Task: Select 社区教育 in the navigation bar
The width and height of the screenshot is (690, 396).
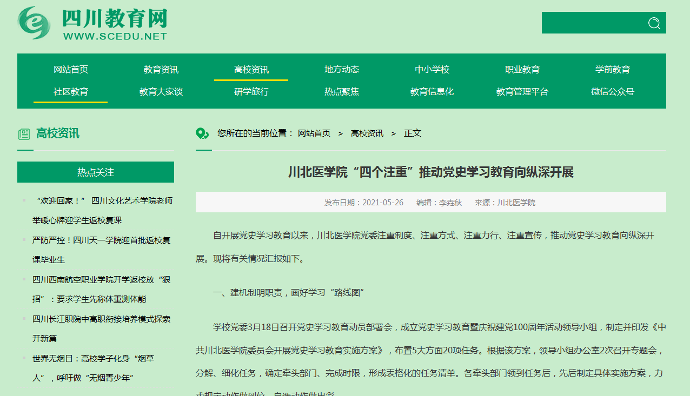Action: [x=71, y=91]
